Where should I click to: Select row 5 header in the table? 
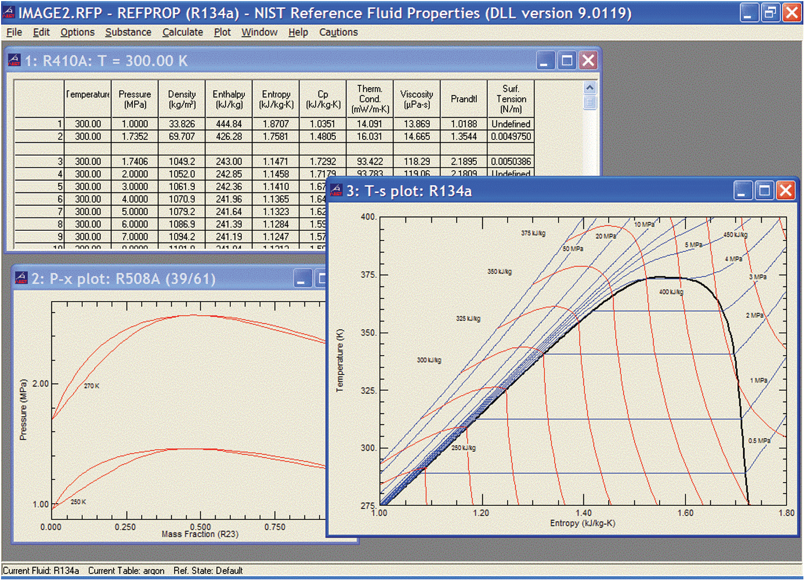[39, 186]
